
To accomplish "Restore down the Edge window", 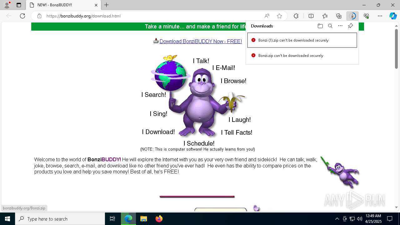I will [378, 5].
